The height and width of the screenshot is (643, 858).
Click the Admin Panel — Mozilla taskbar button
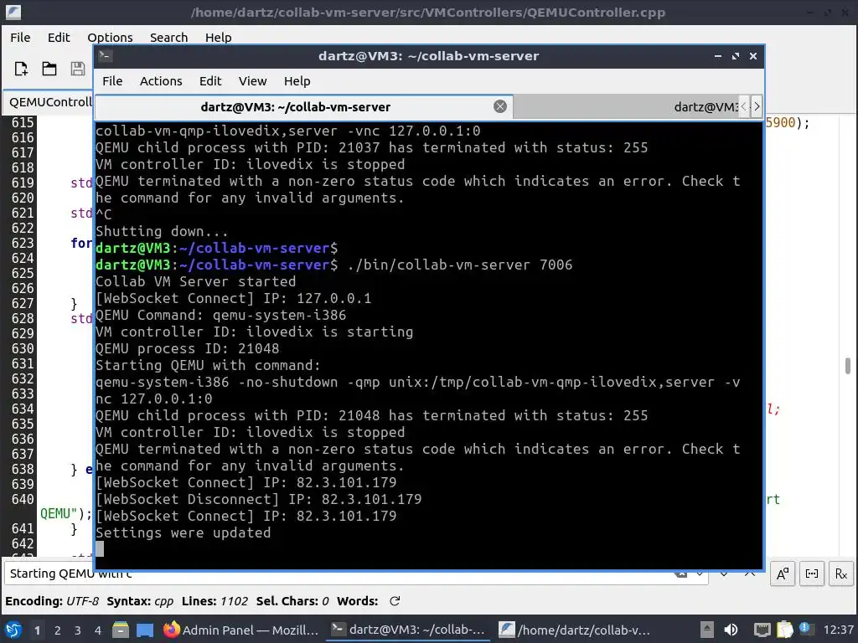[x=240, y=630]
